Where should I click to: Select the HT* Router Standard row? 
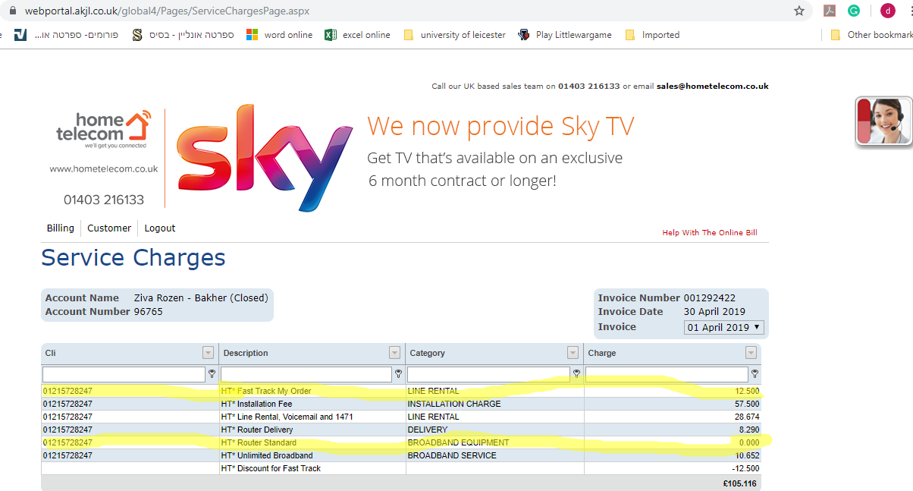[401, 442]
